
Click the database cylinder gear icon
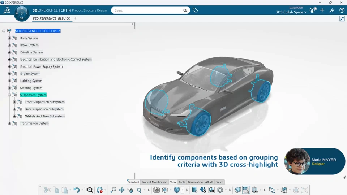194,190
